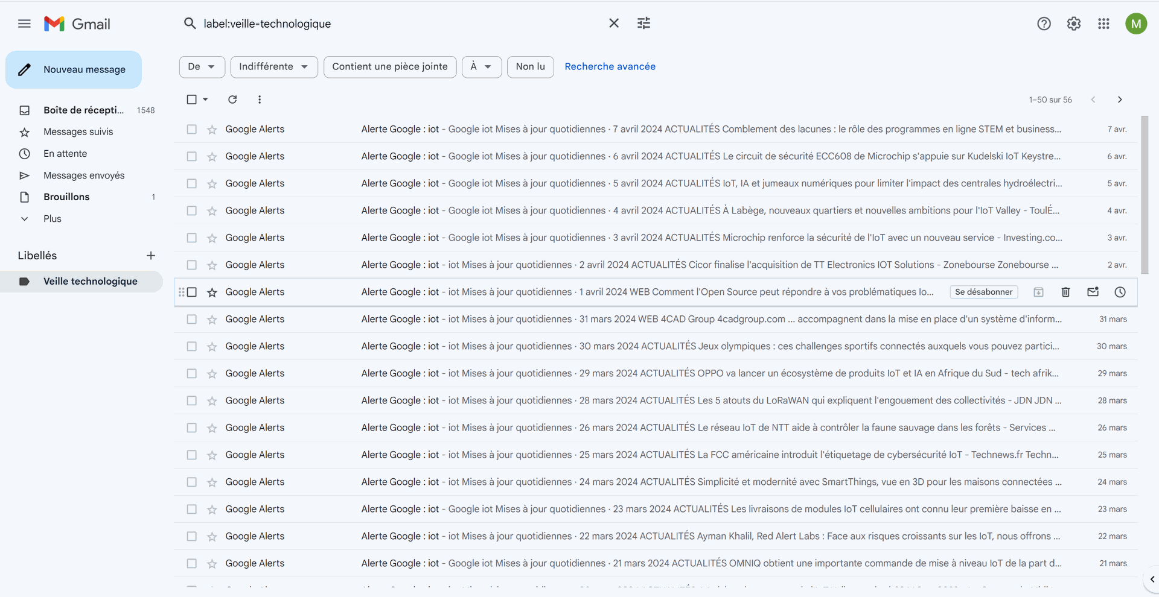Select the 3 avril email checkbox
The width and height of the screenshot is (1159, 597).
coord(191,238)
